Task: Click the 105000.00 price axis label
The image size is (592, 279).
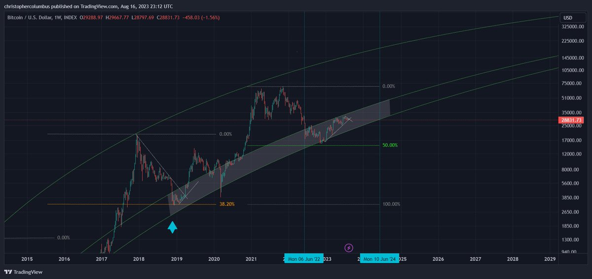Action: [x=573, y=70]
